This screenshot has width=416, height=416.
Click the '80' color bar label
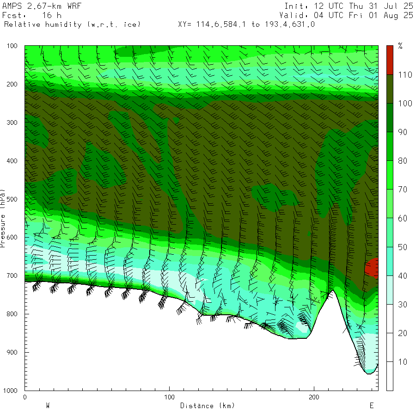(403, 161)
